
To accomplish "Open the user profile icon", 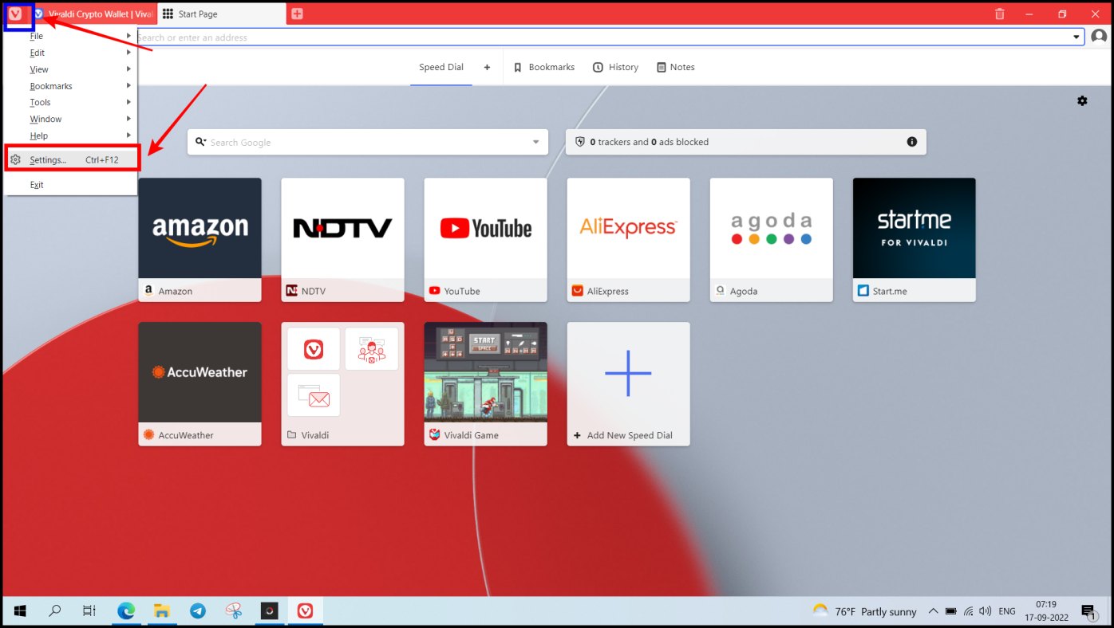I will [1099, 37].
